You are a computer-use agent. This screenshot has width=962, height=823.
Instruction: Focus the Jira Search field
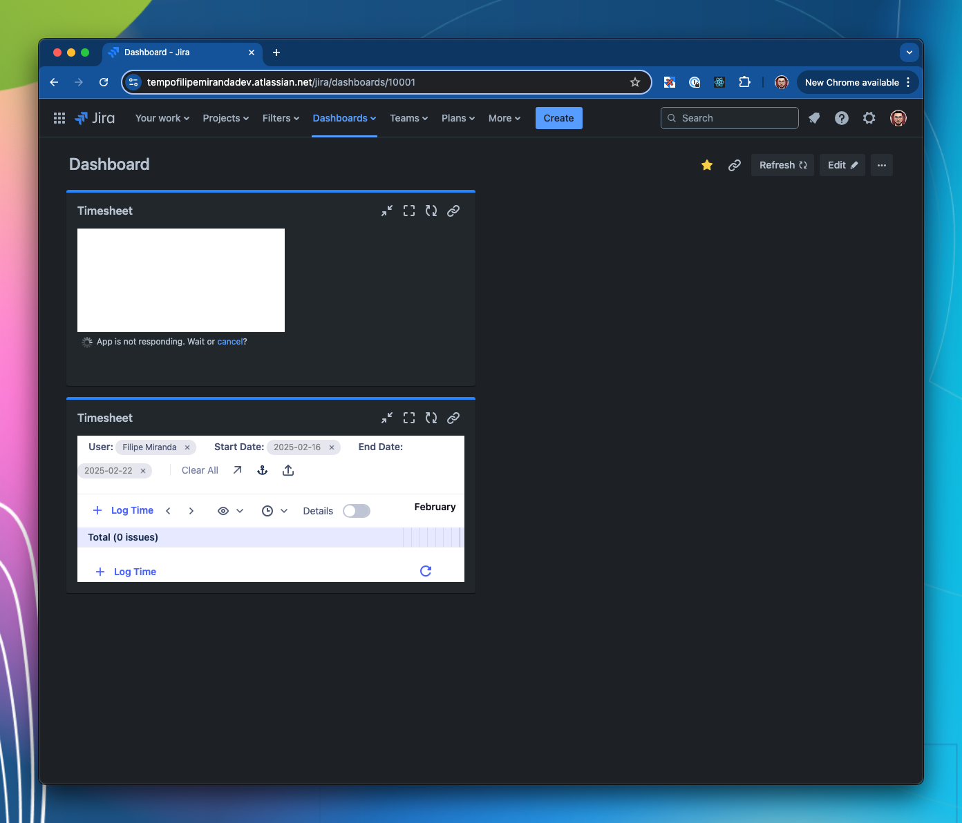(x=730, y=118)
